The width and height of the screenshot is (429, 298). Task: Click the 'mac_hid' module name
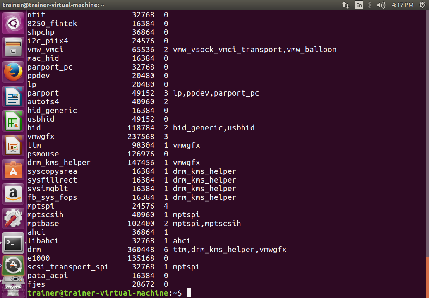tap(43, 58)
